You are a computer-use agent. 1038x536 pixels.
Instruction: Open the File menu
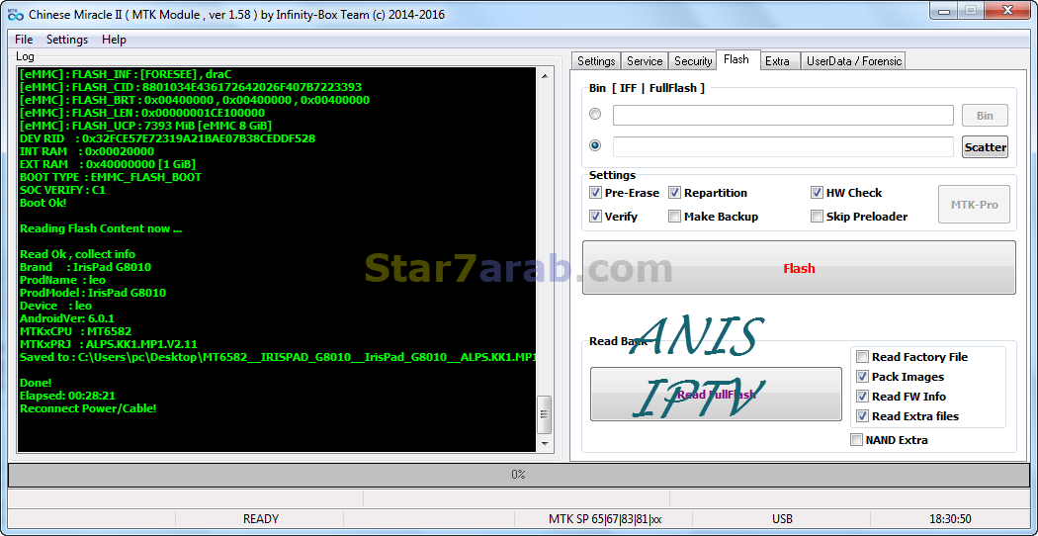tap(24, 40)
